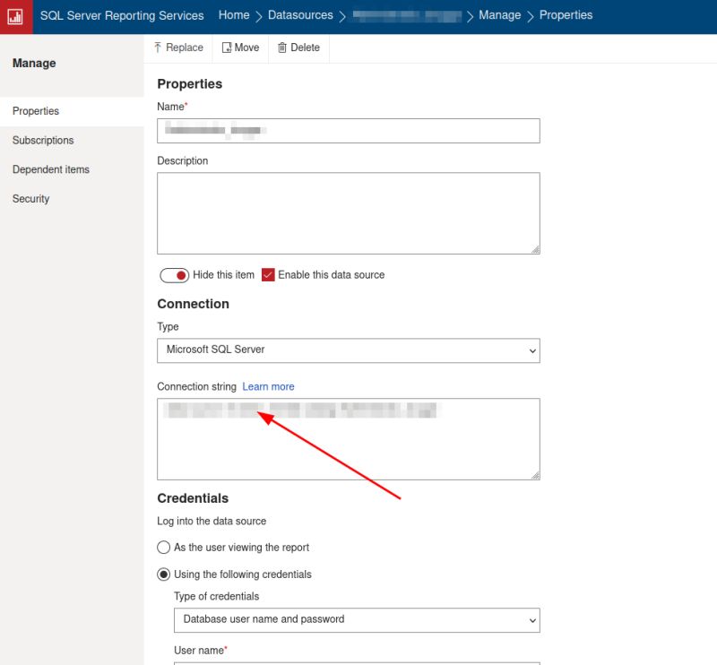Select As the user viewing the report

point(164,548)
